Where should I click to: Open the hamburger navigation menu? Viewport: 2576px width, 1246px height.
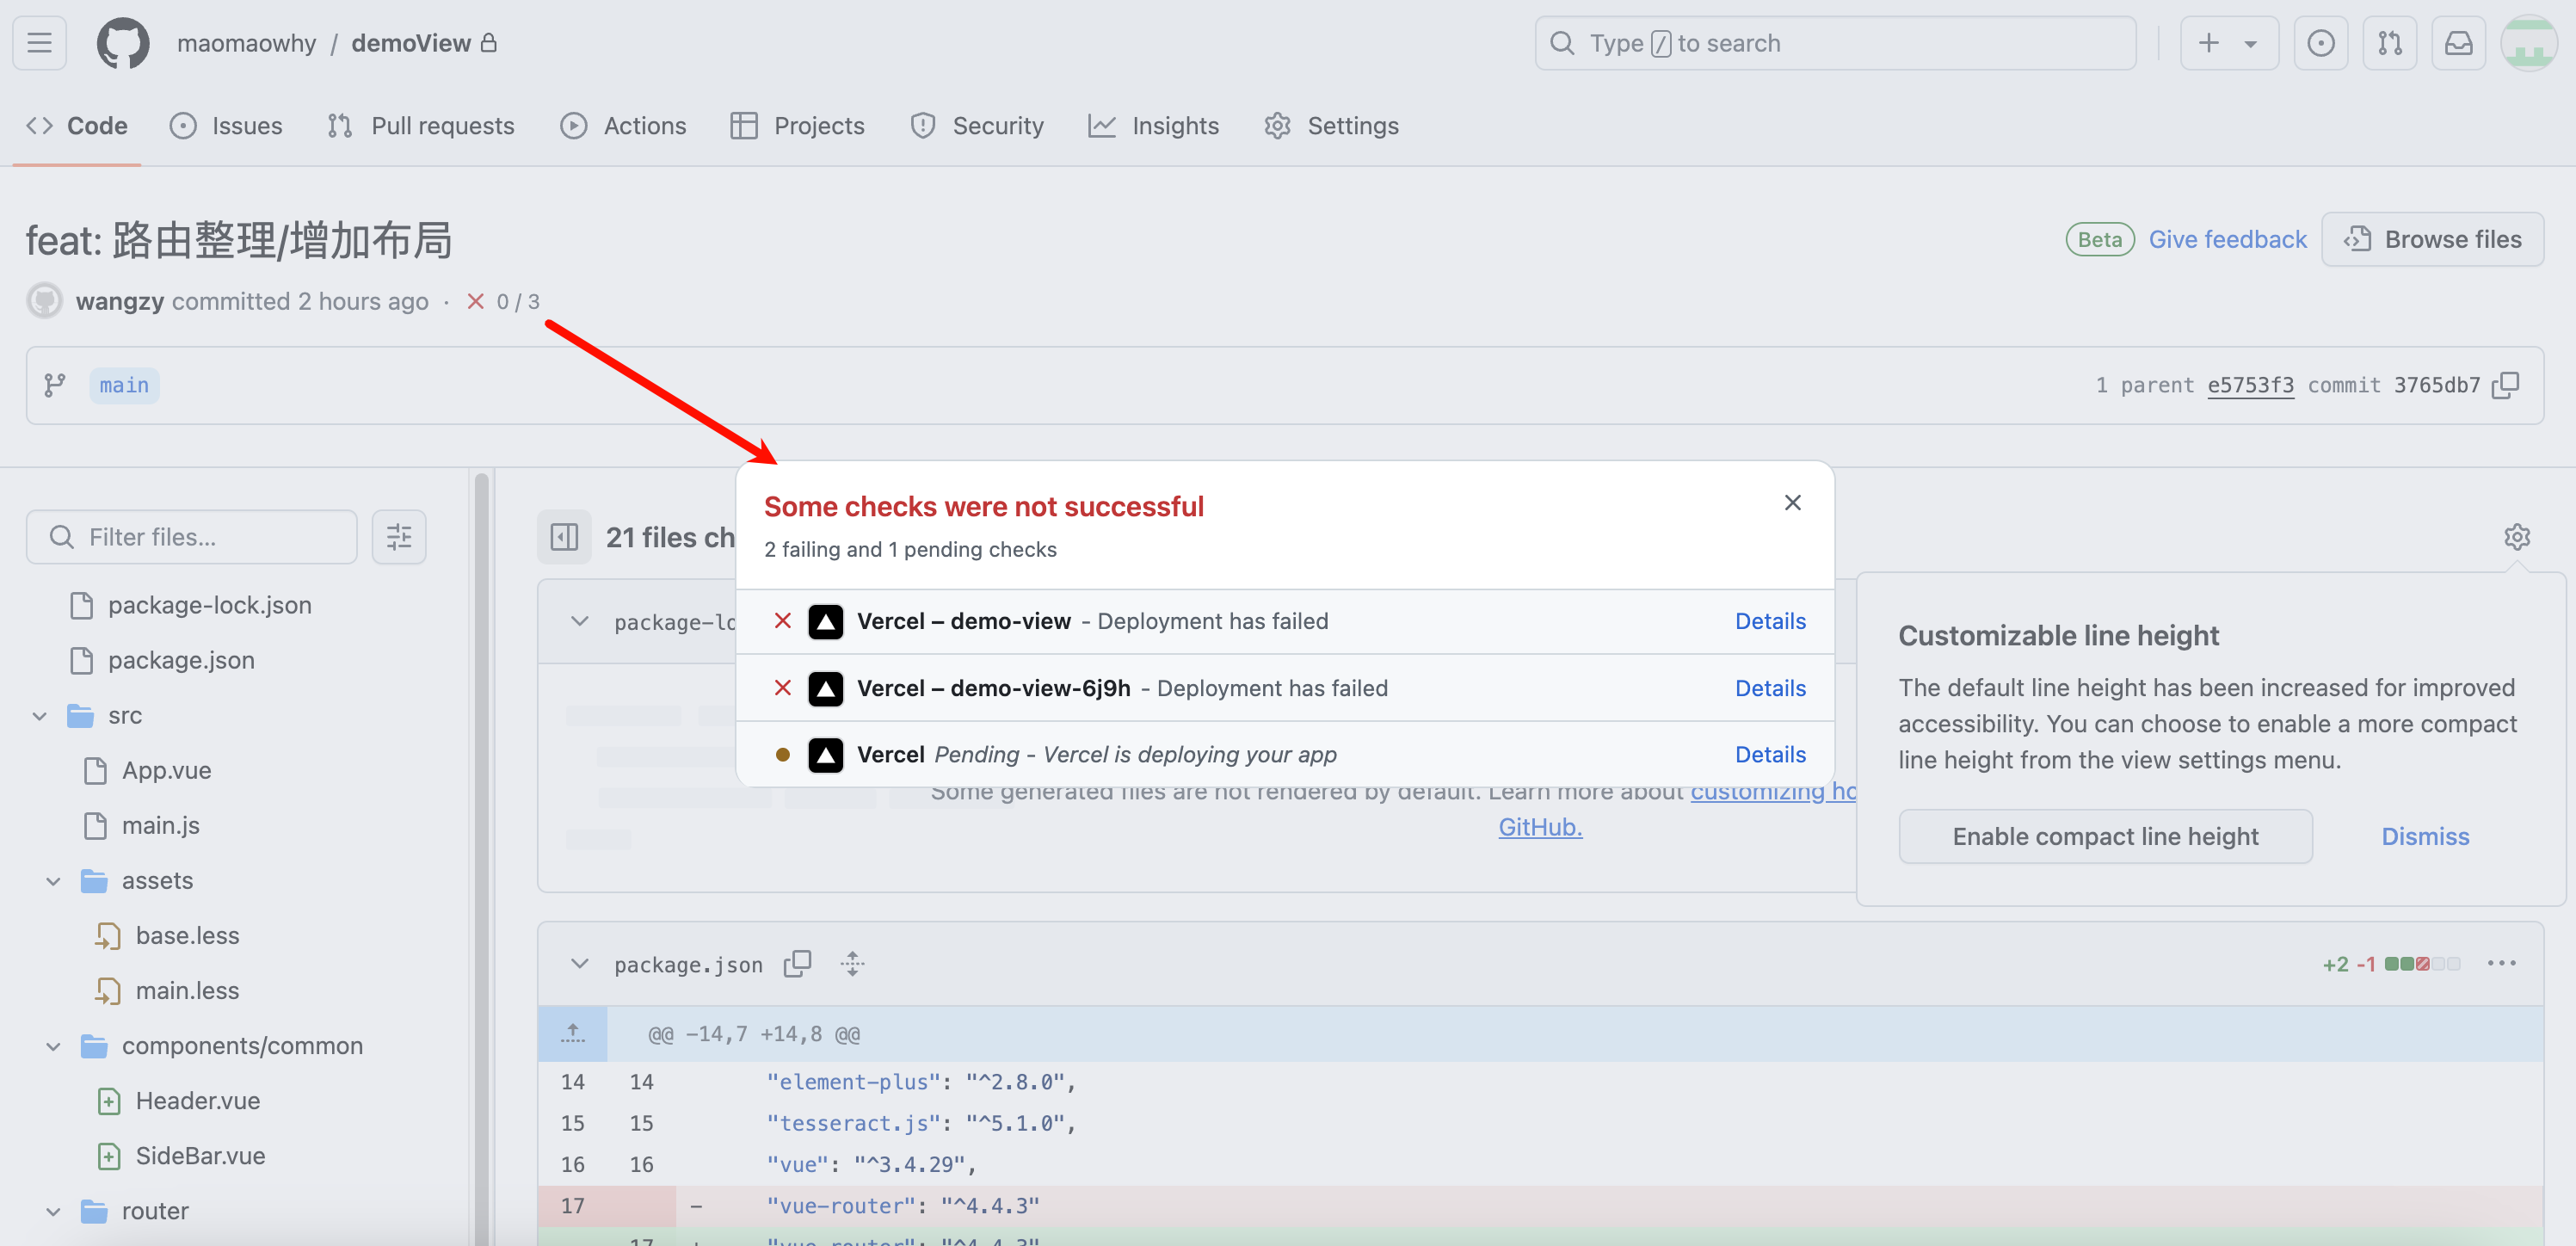pos(40,43)
